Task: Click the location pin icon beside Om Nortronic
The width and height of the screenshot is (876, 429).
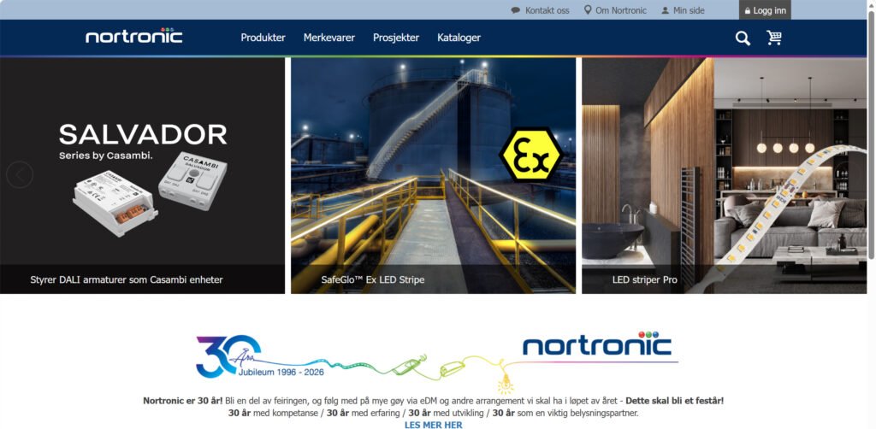Action: (588, 10)
